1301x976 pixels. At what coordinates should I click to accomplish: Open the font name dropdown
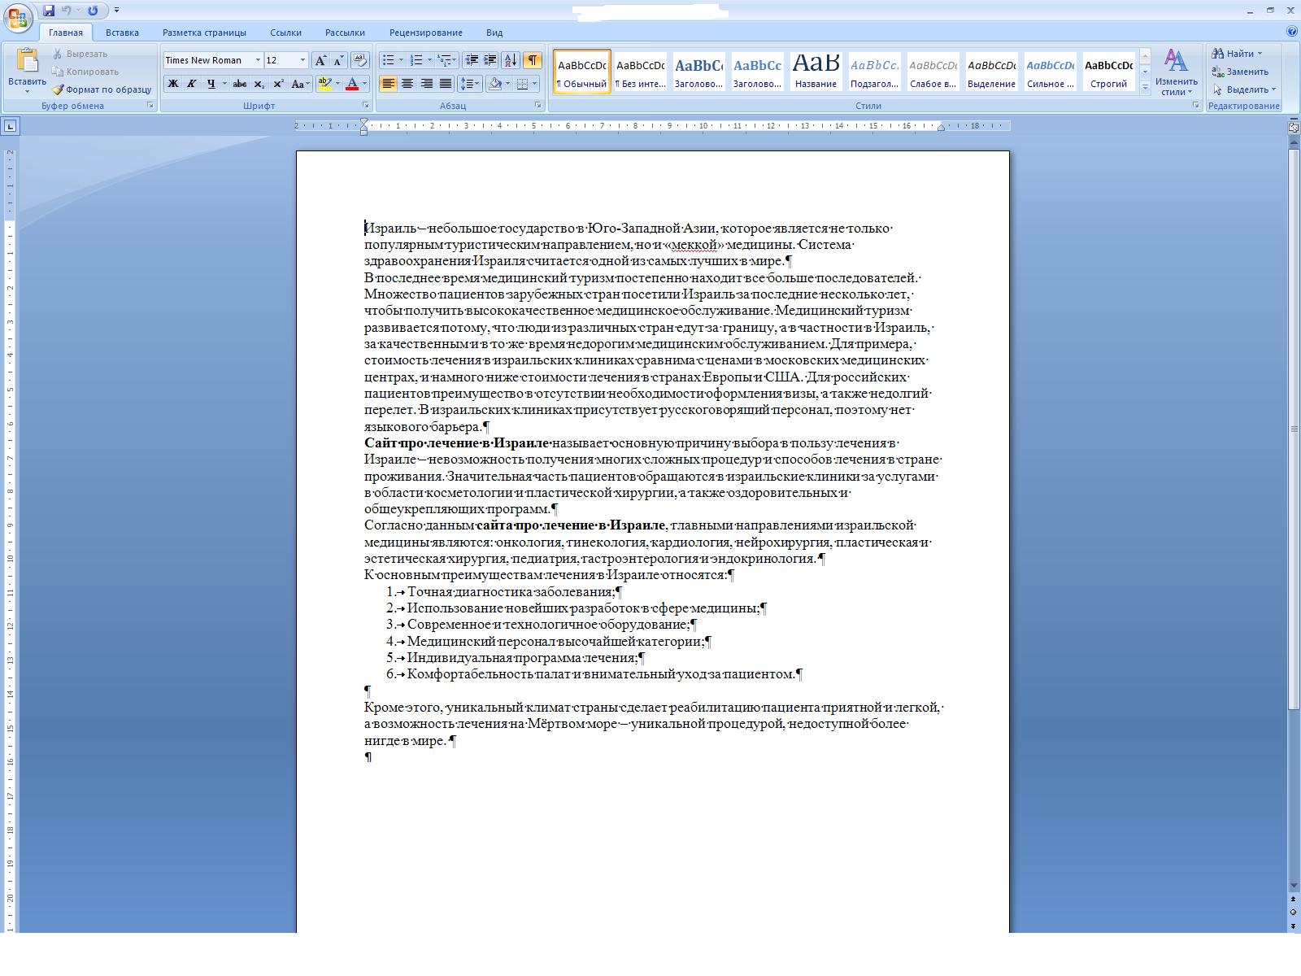[x=258, y=60]
